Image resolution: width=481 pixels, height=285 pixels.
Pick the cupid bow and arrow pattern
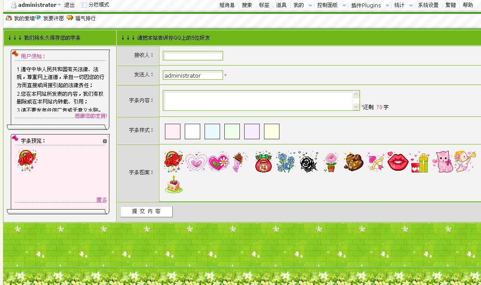tap(375, 162)
